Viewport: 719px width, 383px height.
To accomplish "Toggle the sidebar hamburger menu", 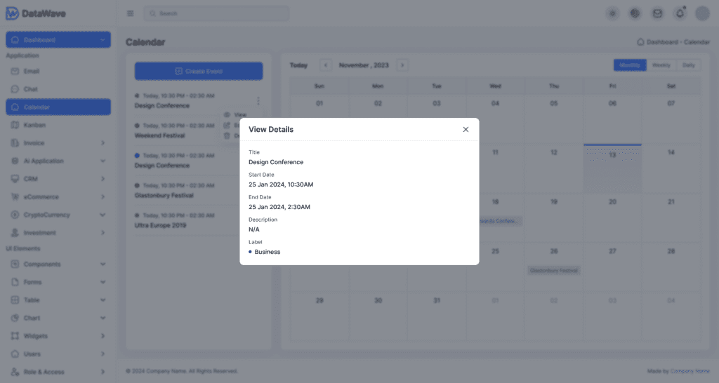I will (130, 13).
